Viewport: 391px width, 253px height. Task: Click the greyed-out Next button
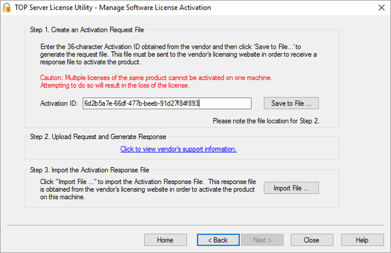[x=262, y=240]
